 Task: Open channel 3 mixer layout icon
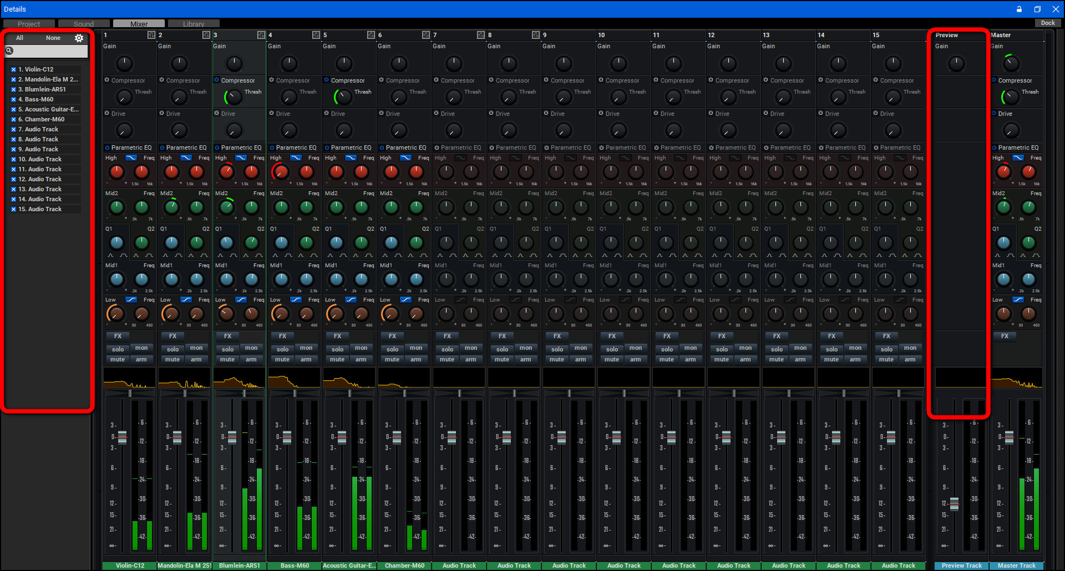click(261, 35)
